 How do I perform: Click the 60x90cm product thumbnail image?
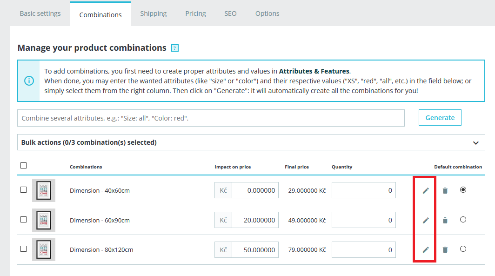point(44,220)
